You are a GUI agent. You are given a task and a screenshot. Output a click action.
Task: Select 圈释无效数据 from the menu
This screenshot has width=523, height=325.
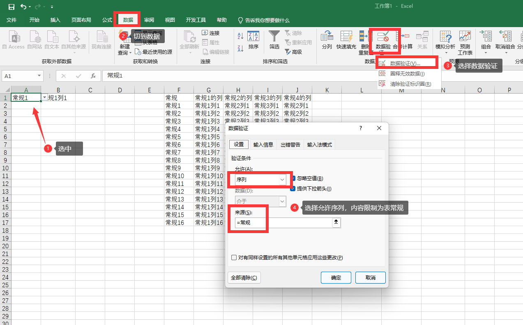[407, 74]
